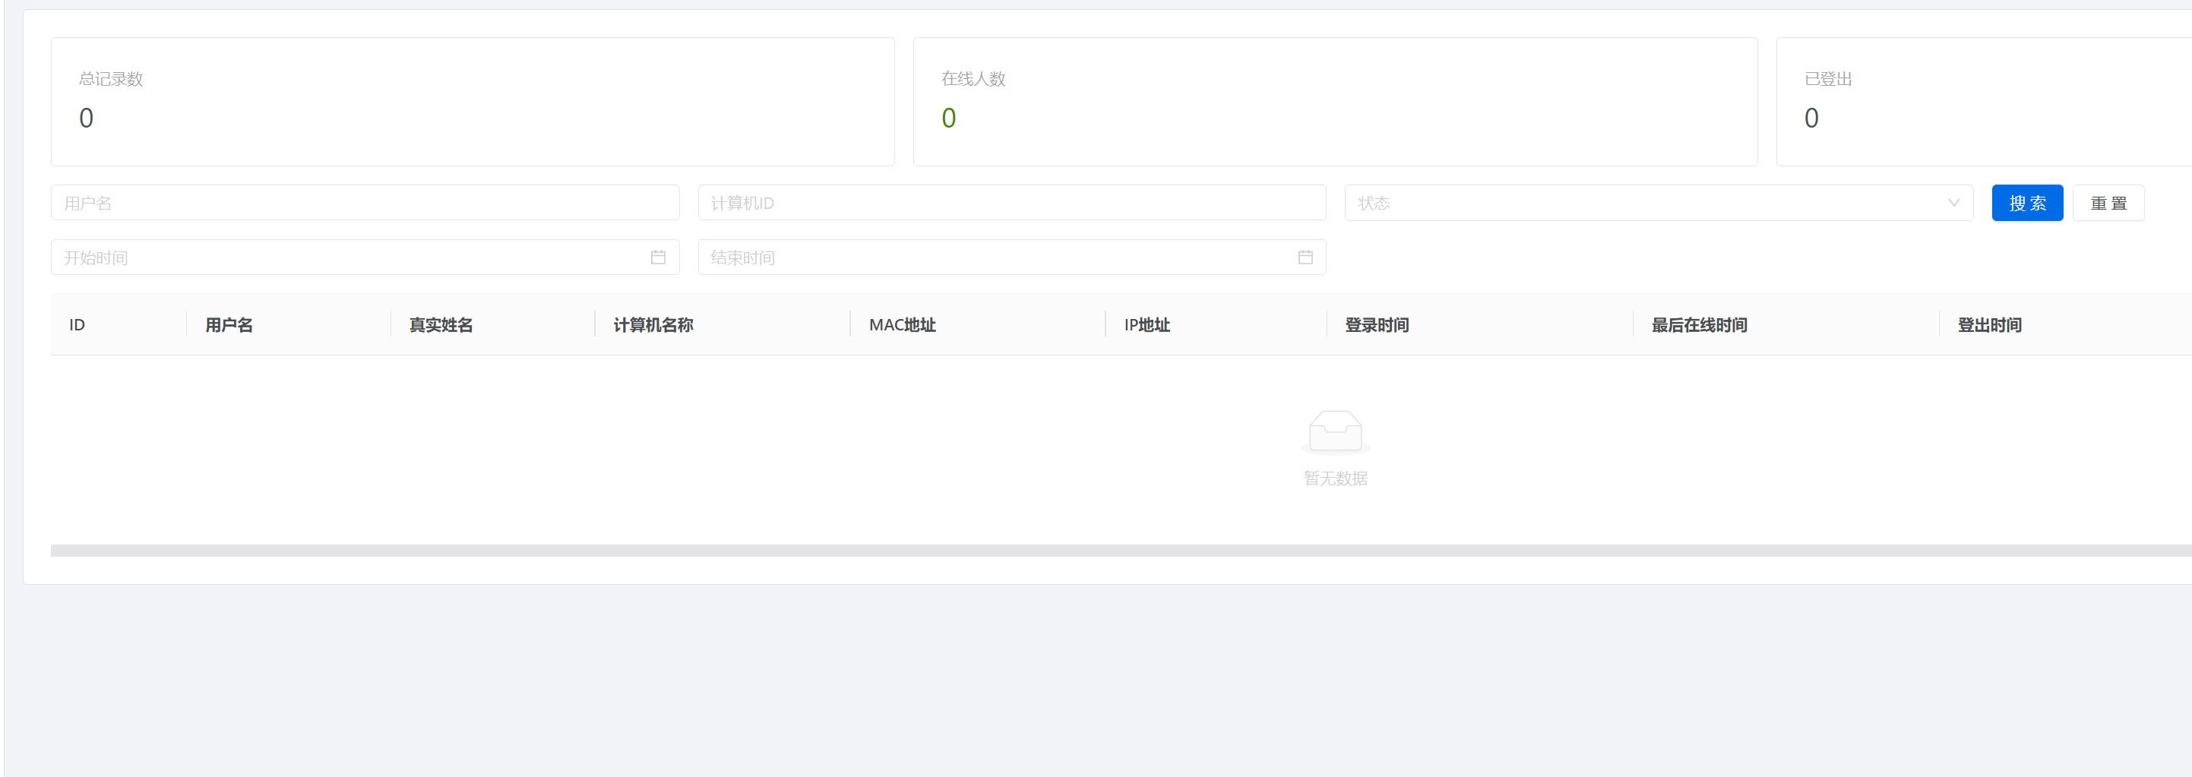Click the MAC地址 column header
The height and width of the screenshot is (777, 2192).
coord(902,325)
